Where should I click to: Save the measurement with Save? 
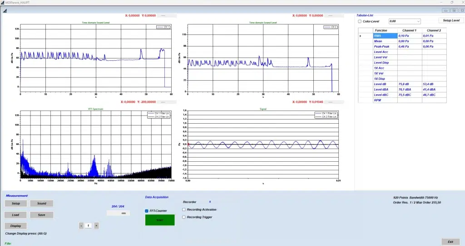click(x=41, y=215)
